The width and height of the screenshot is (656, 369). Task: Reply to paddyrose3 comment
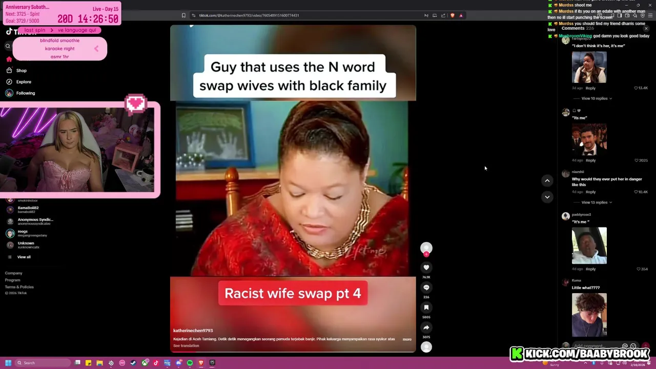(590, 269)
